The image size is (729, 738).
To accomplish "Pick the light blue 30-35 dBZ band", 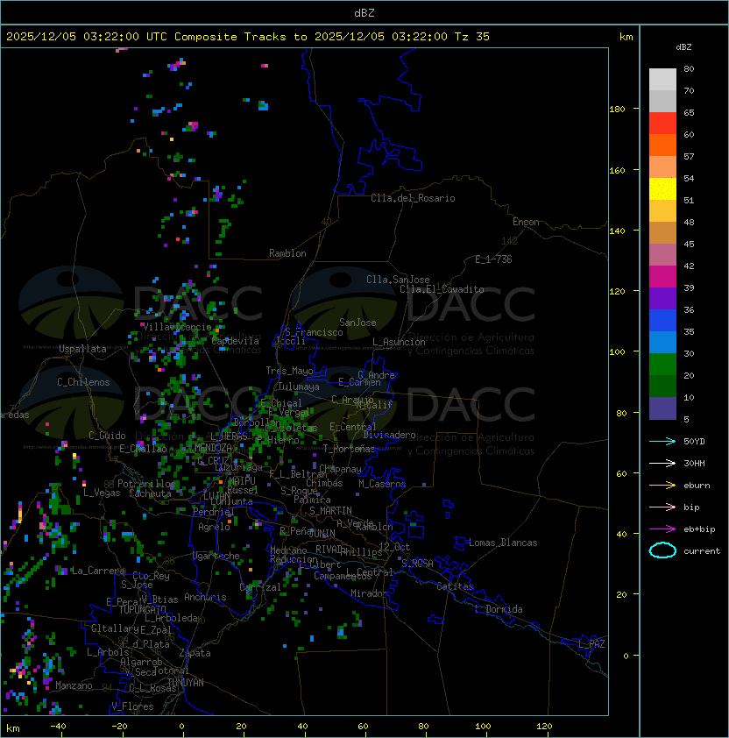I will click(662, 343).
